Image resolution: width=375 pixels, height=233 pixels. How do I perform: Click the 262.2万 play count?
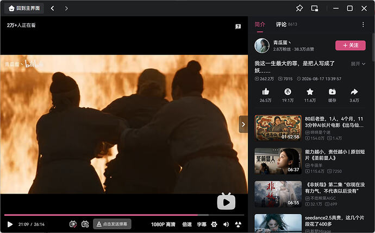coord(264,79)
